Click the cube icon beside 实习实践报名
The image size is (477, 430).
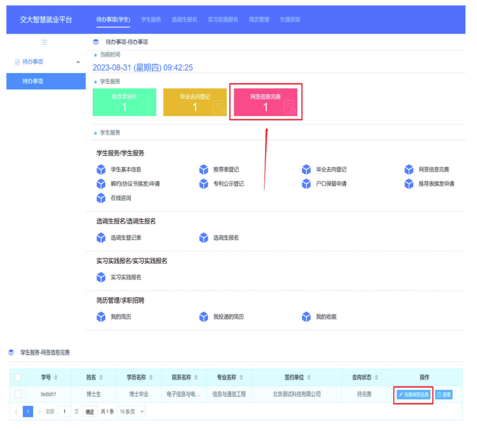(101, 277)
